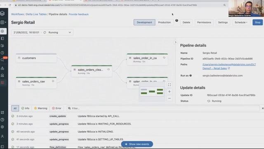Click the Create plus icon in sidebar

click(x=2, y=31)
